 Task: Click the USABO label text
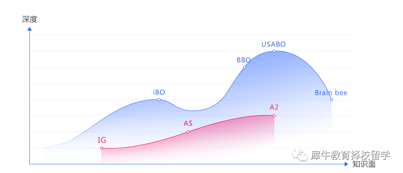[273, 44]
